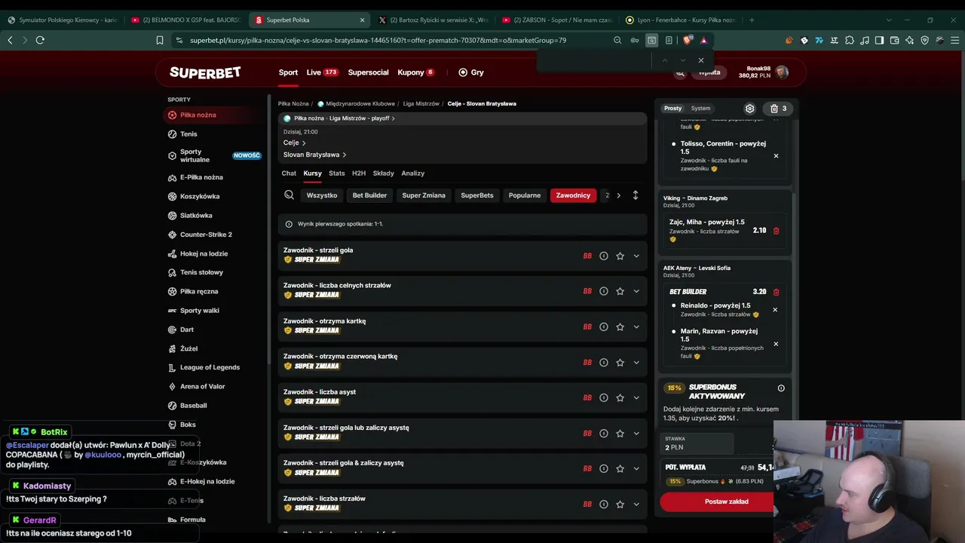Expand the 'Zawodnik - liczba asyst' market
This screenshot has width=965, height=543.
pos(636,397)
